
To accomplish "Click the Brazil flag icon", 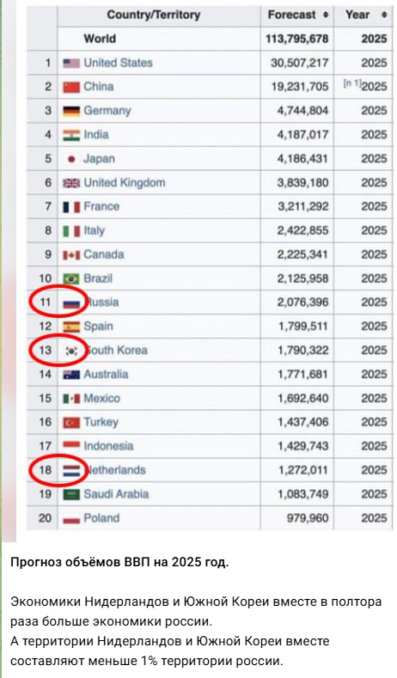I will [x=71, y=279].
